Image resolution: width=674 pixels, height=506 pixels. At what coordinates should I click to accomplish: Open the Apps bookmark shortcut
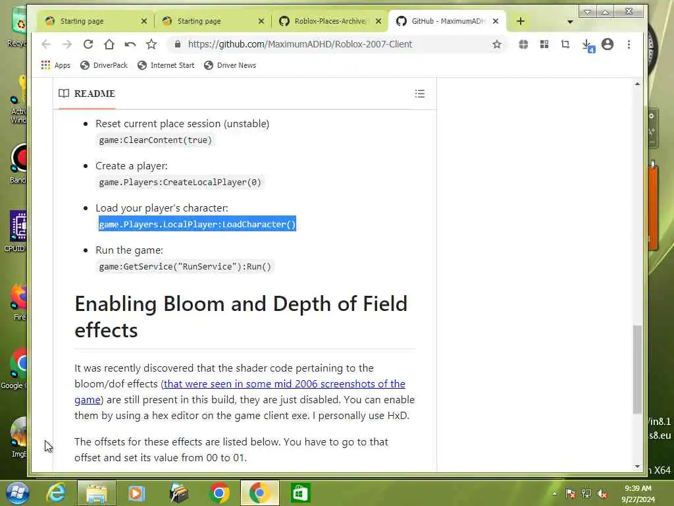pyautogui.click(x=56, y=65)
